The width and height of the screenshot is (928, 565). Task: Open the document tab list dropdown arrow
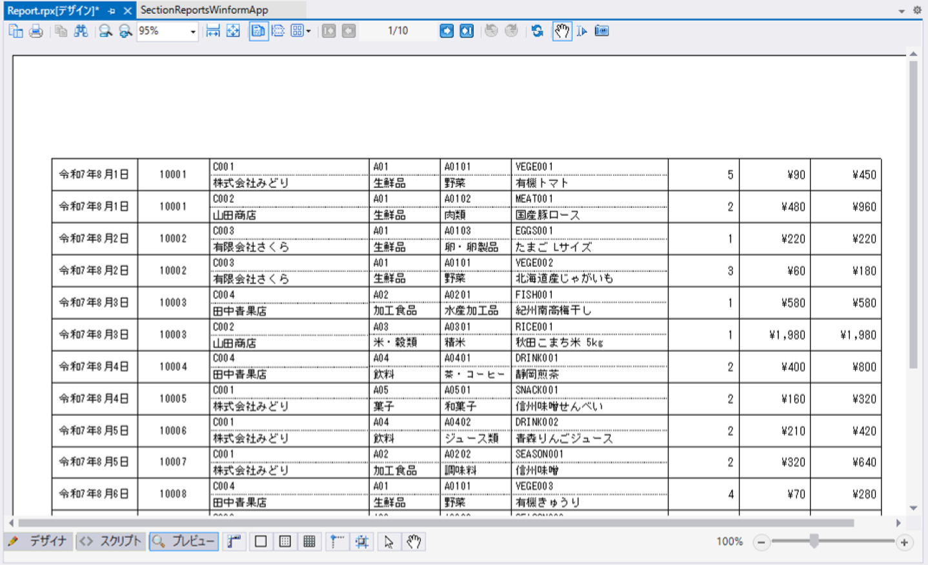click(x=902, y=10)
